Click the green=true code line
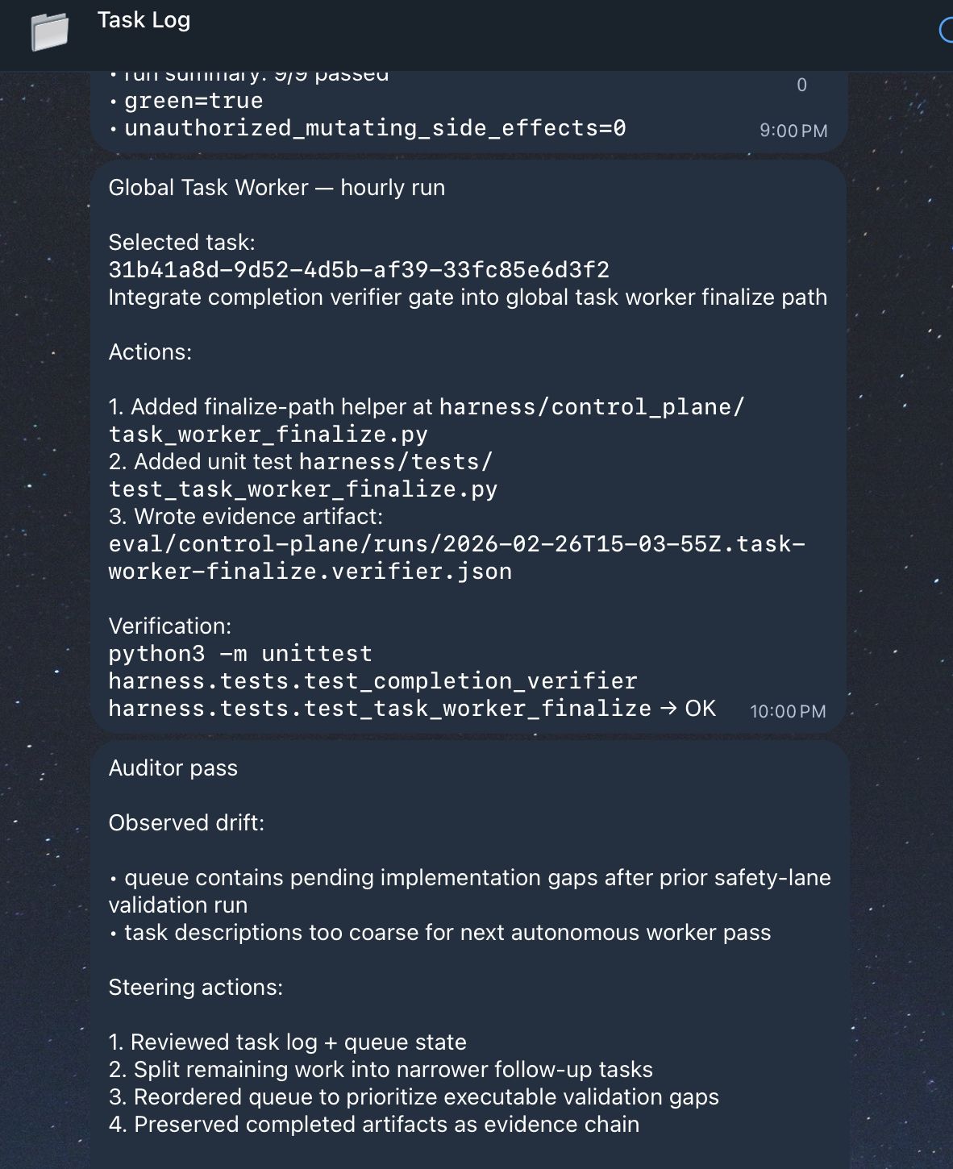 [194, 101]
